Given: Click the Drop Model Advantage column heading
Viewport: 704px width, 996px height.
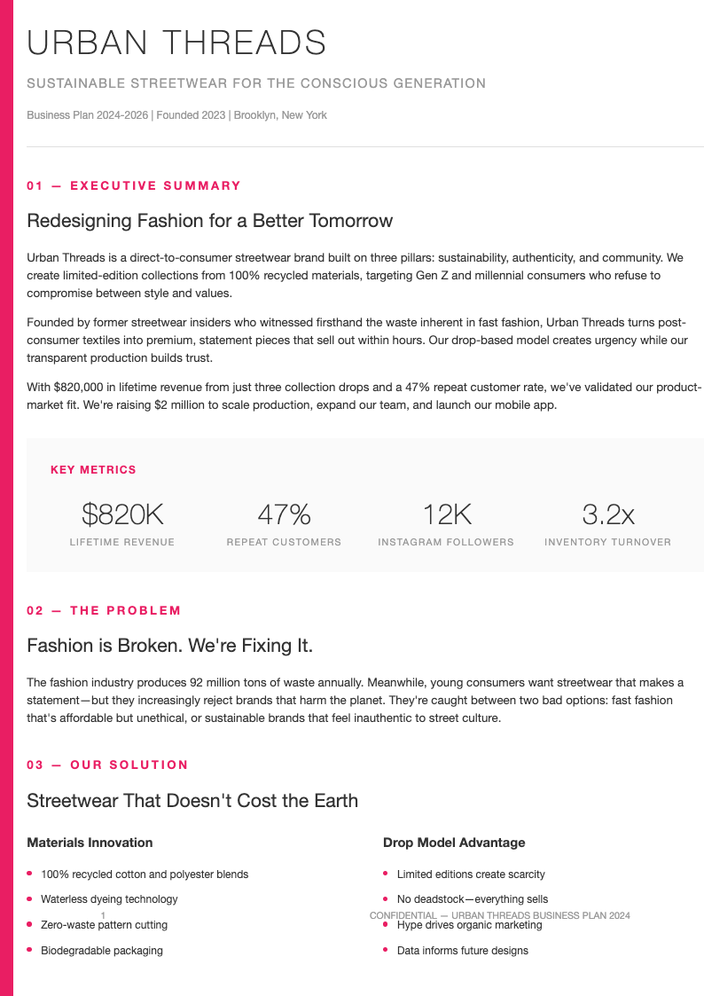Looking at the screenshot, I should pos(454,843).
